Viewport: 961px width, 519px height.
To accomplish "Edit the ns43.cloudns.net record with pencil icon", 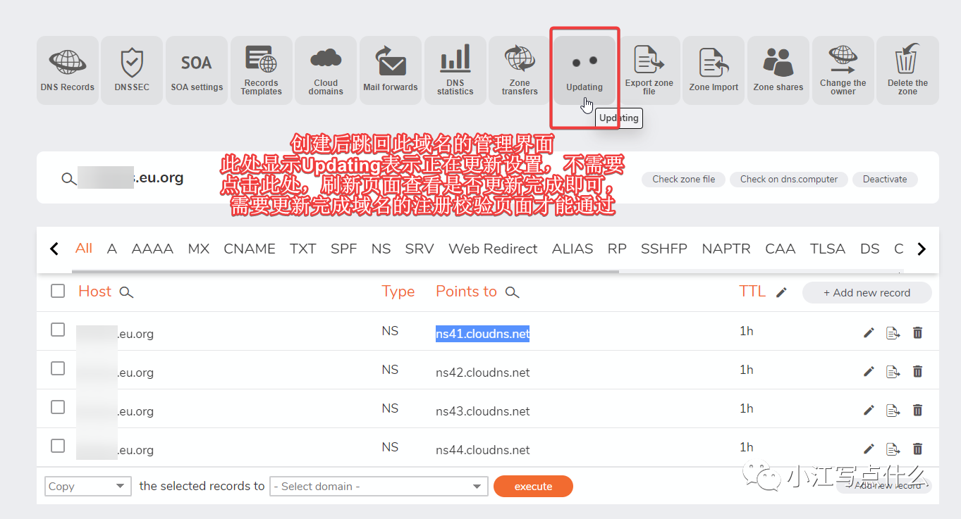I will (x=869, y=410).
